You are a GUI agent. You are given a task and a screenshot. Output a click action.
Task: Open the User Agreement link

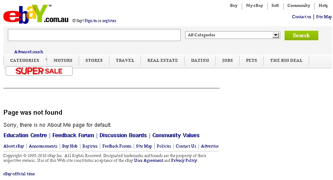coord(149,161)
